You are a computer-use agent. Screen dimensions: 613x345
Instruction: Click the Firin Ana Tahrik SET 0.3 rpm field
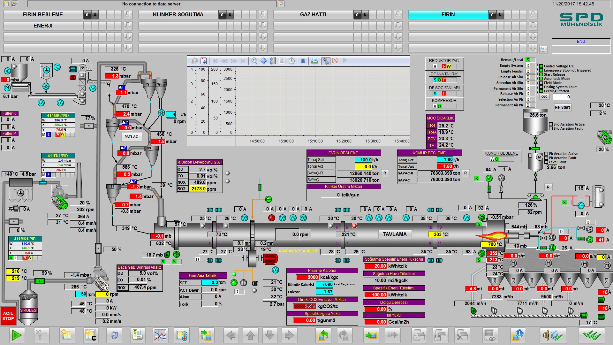[210, 282]
